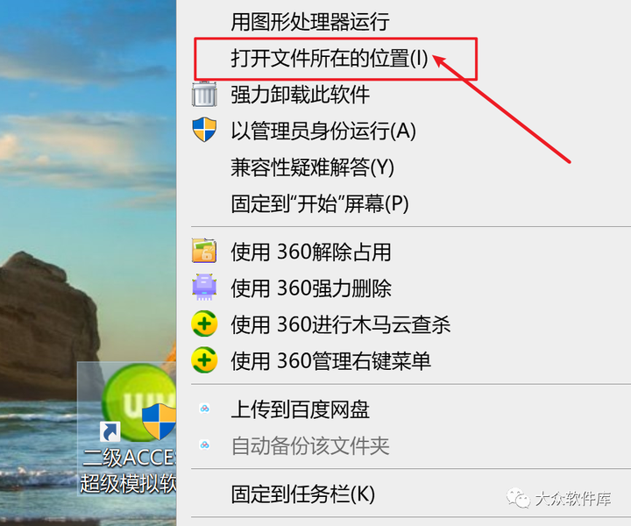Select 固定到任务栏(K) entry
The width and height of the screenshot is (631, 526).
(404, 494)
